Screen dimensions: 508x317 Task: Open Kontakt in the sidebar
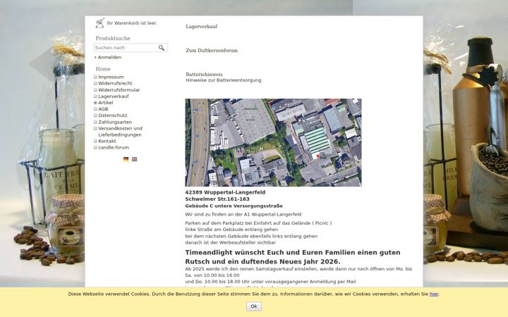(107, 141)
